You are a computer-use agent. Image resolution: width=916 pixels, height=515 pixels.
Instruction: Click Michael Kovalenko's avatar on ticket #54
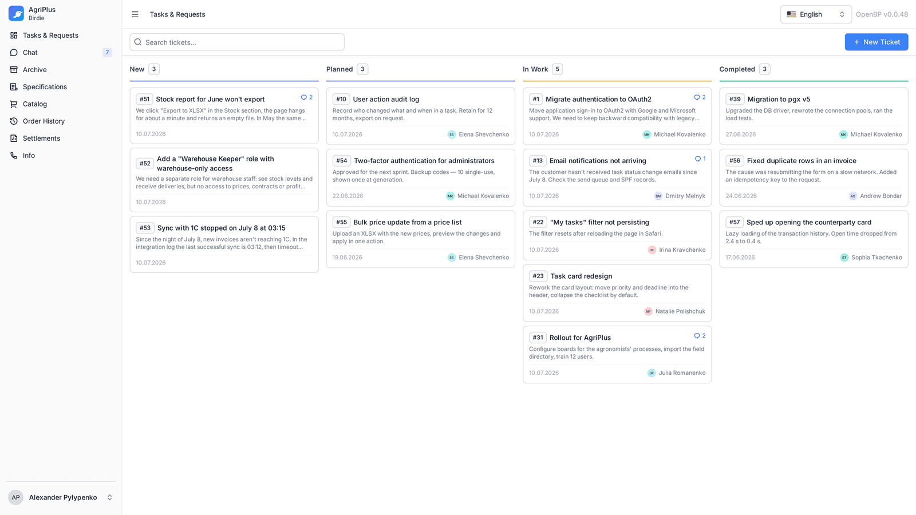point(450,196)
